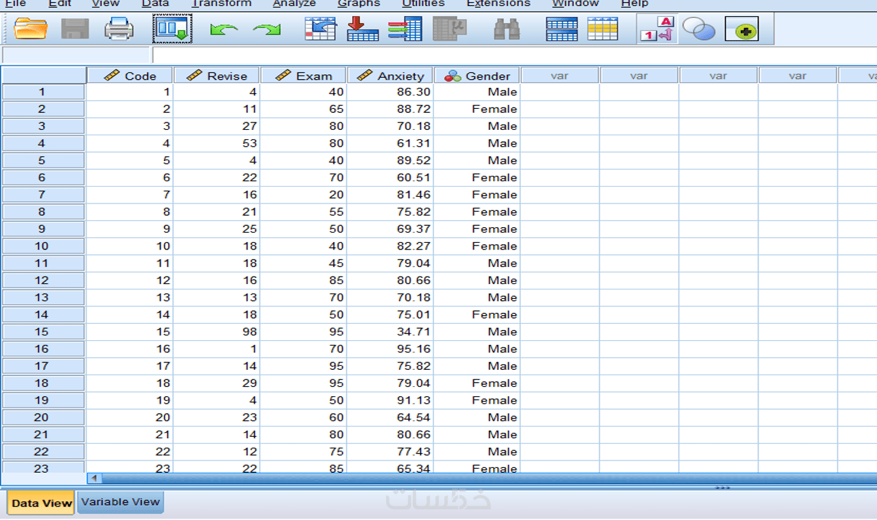The height and width of the screenshot is (520, 877).
Task: Click the Select Cases yellow-striped grid icon
Action: click(x=603, y=29)
